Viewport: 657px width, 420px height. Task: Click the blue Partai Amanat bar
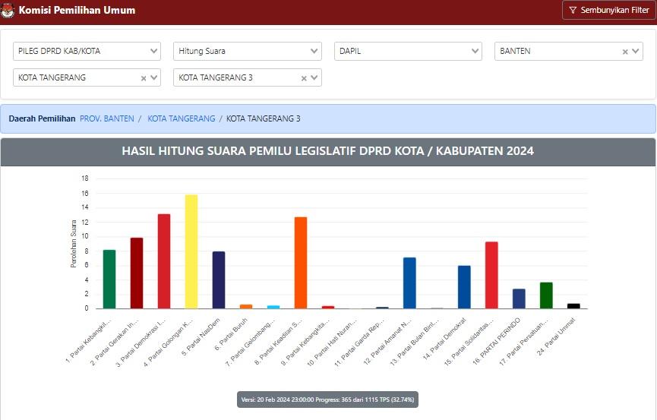[x=409, y=283]
